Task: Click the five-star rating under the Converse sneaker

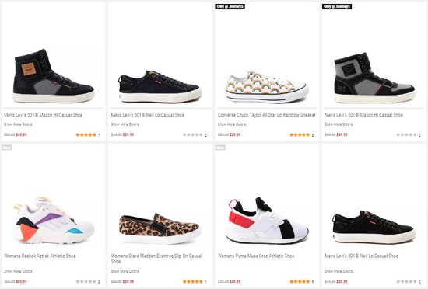Action: coord(300,134)
